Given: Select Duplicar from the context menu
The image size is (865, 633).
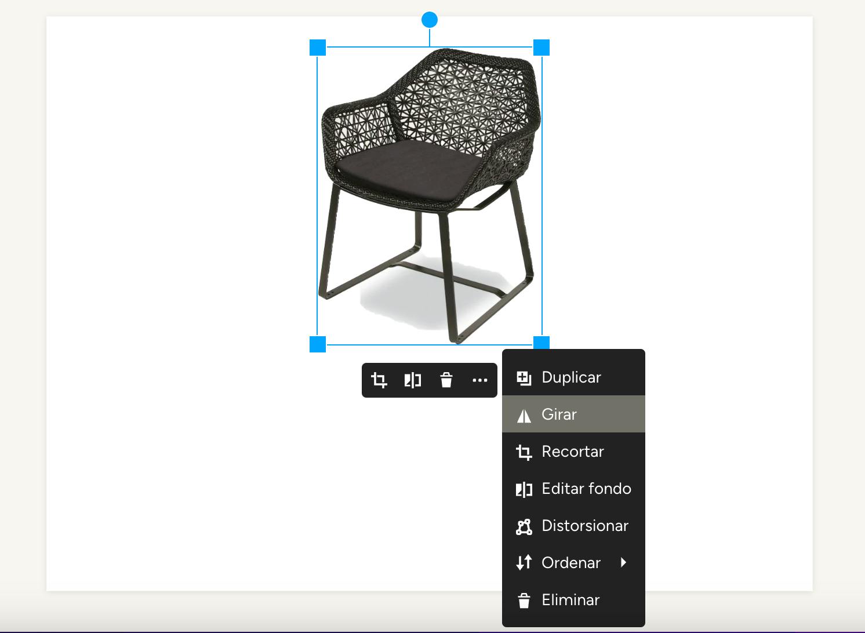Looking at the screenshot, I should tap(572, 377).
